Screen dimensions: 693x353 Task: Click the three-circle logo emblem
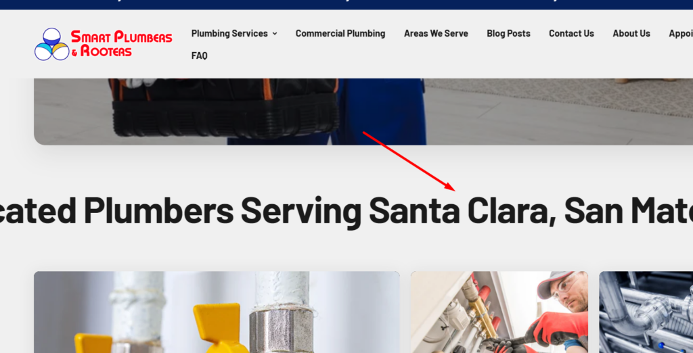click(51, 44)
